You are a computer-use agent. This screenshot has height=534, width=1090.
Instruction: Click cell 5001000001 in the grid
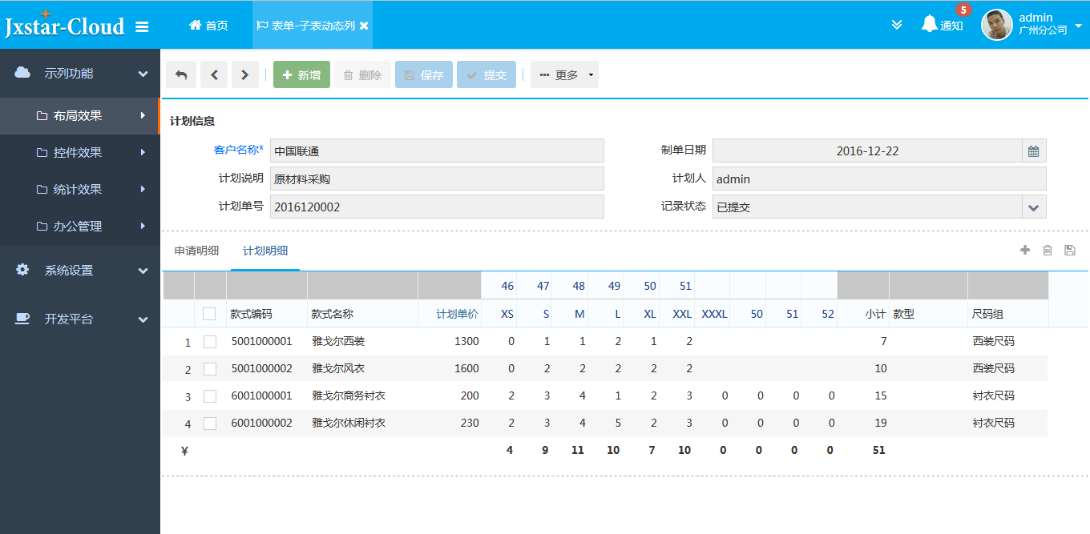pyautogui.click(x=262, y=341)
